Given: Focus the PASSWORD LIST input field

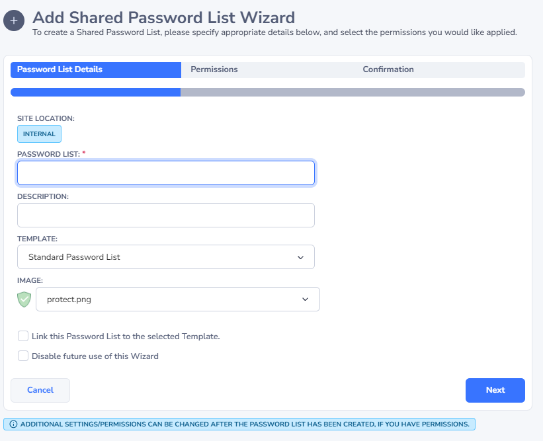Looking at the screenshot, I should point(165,173).
